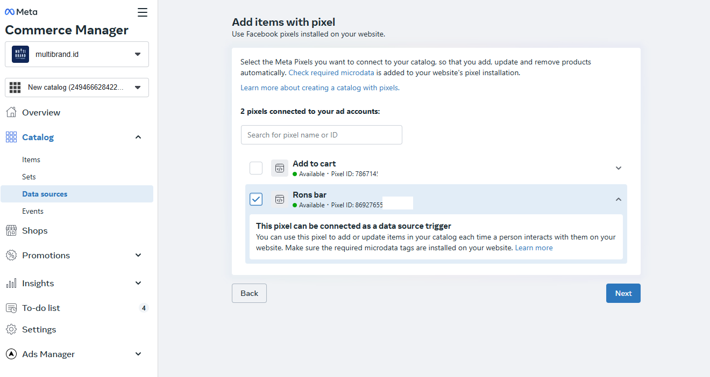The image size is (710, 377).
Task: Click the Ads Manager compass icon
Action: click(x=11, y=354)
